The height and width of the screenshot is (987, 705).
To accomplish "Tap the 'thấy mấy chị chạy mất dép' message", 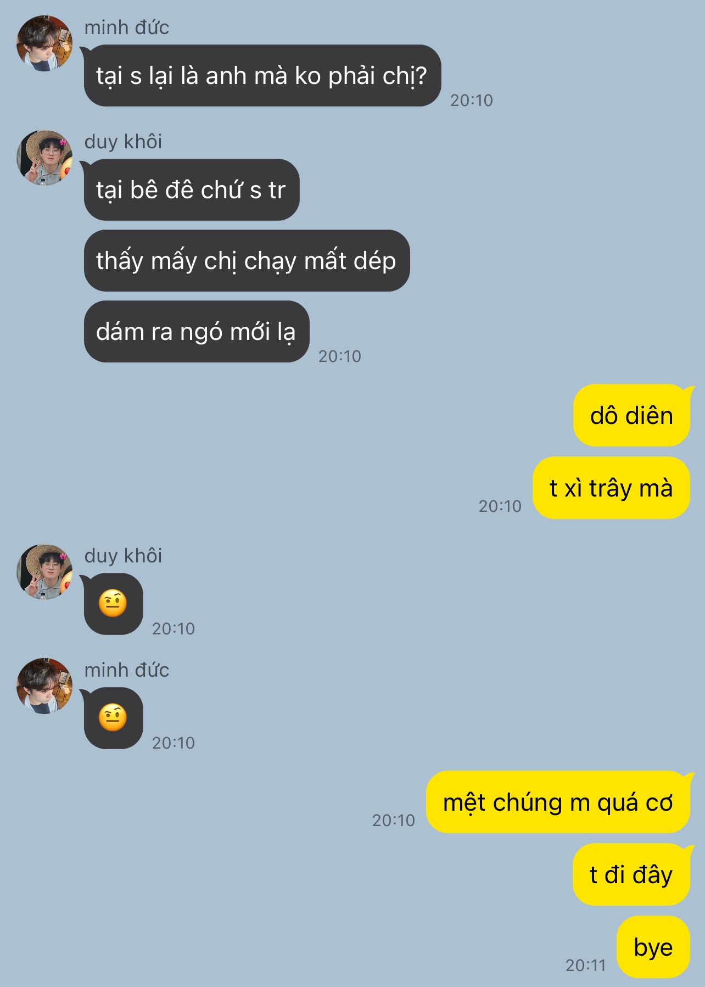I will tap(247, 261).
